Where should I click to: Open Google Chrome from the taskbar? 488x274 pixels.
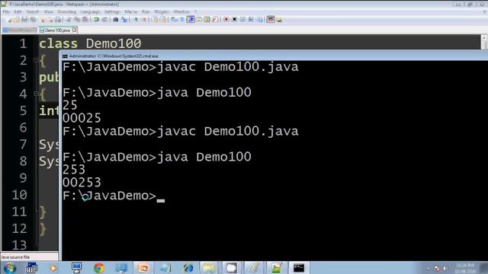[99, 268]
